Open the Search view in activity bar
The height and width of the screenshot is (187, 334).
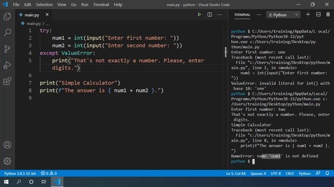point(7,32)
